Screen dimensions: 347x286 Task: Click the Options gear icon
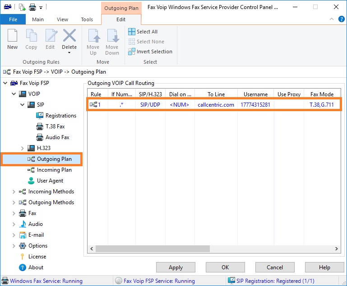tap(23, 246)
